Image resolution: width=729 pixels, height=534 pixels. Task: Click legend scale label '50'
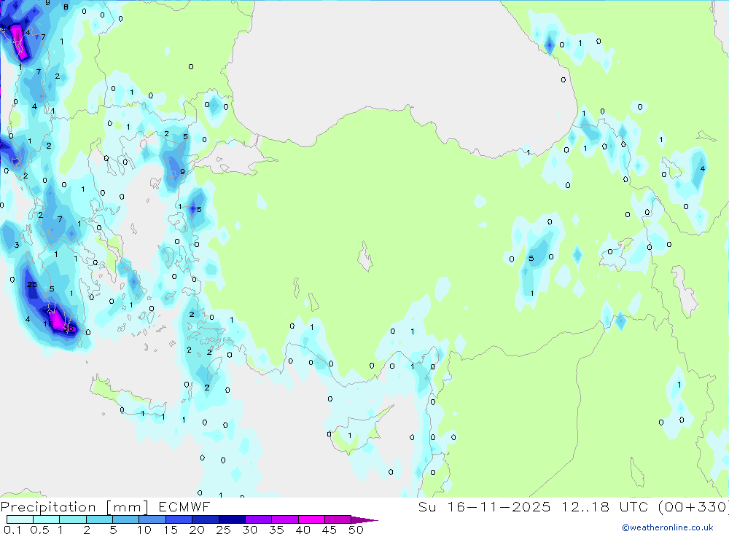[356, 530]
